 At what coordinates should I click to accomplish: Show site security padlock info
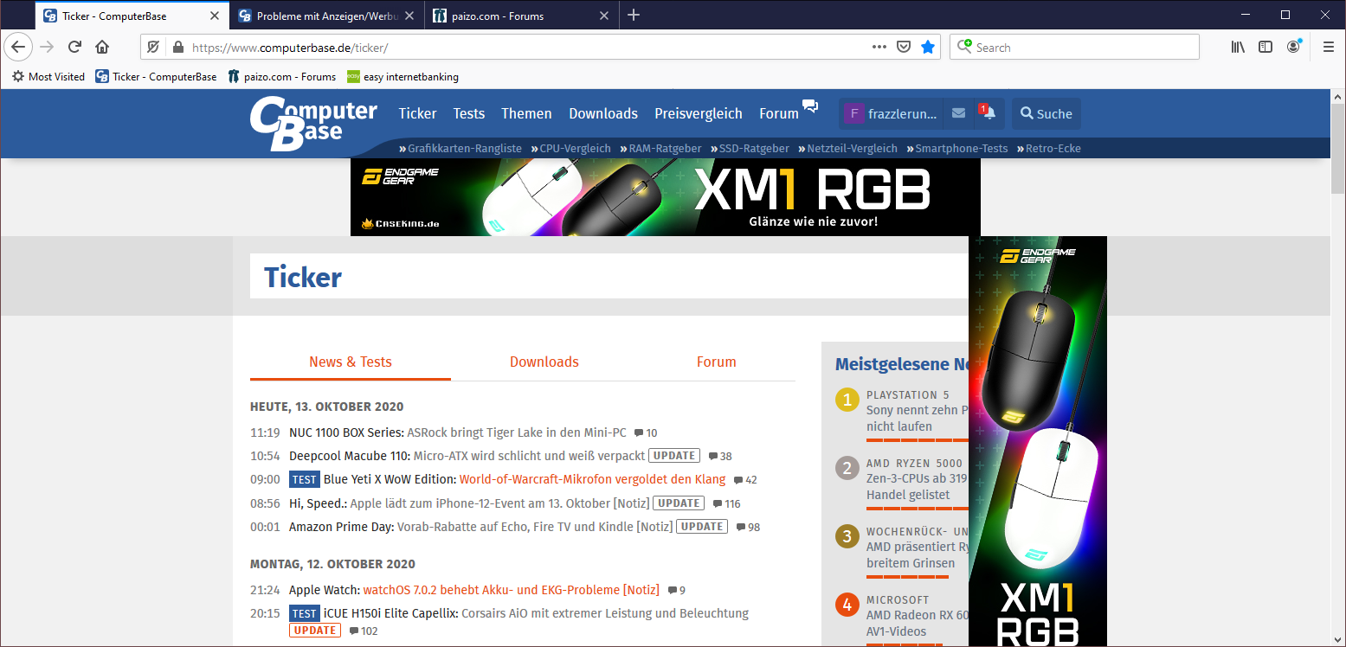[x=178, y=48]
